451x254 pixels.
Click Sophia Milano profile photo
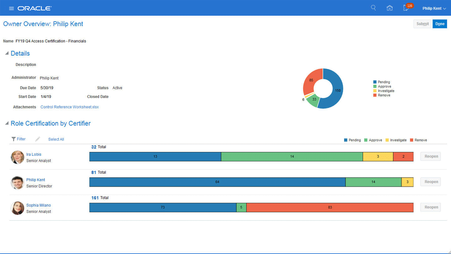coord(18,208)
